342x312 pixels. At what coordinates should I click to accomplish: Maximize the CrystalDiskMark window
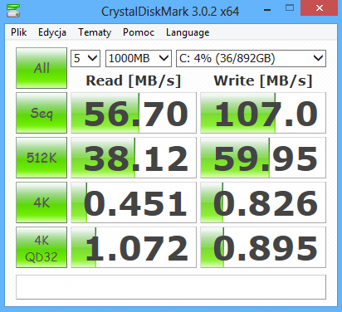(290, 8)
